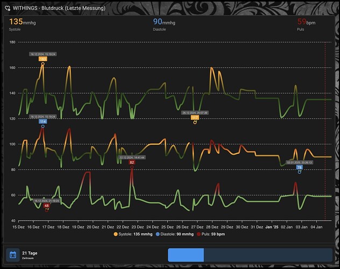Screen dimensions: 340x269
Task: Click the 15 Dez axis label
Action: [x=18, y=227]
